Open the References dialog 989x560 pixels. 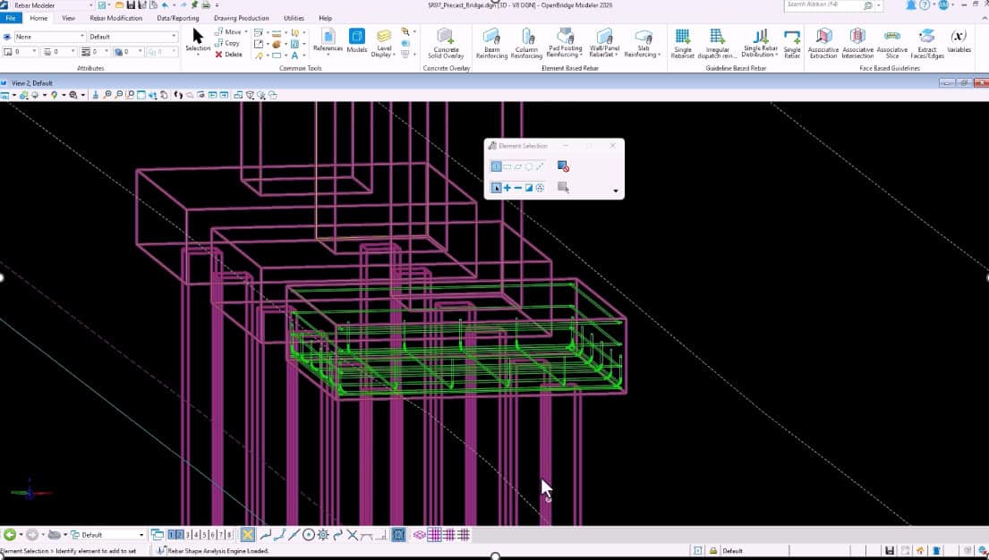coord(328,40)
